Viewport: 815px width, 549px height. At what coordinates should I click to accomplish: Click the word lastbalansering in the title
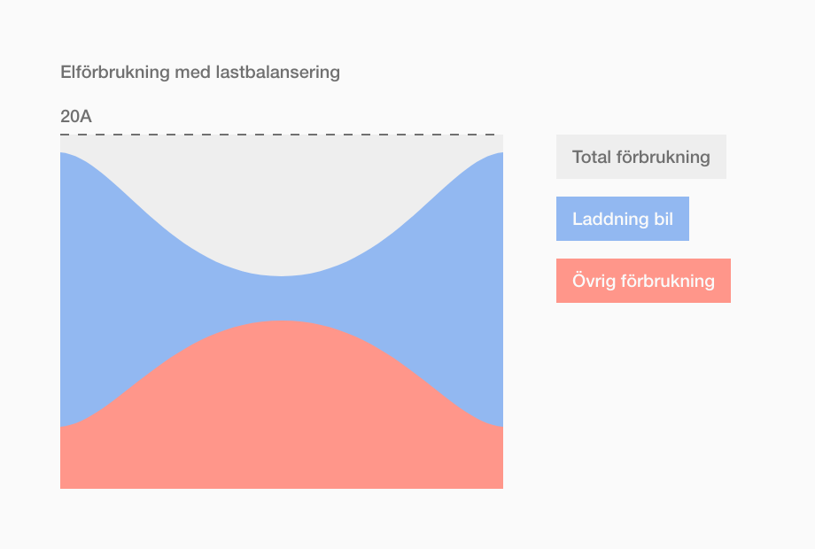coord(277,72)
